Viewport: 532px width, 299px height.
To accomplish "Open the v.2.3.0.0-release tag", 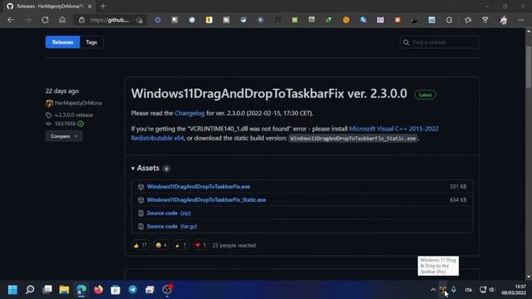I will [74, 115].
